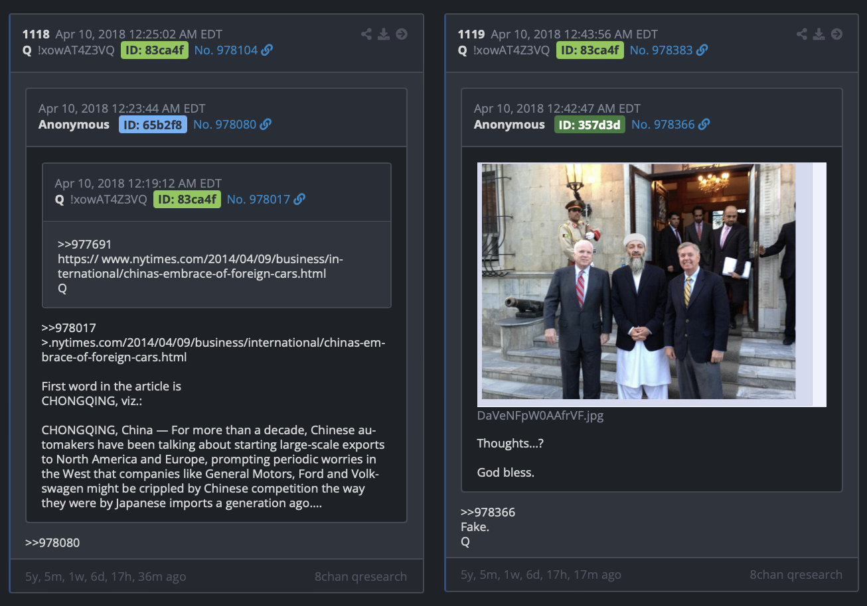Open post link No. 978366

(x=663, y=124)
